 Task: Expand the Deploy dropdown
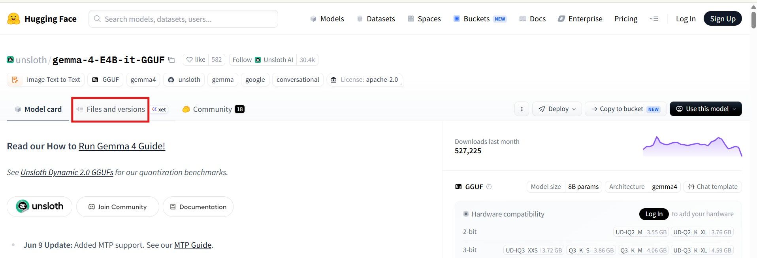pyautogui.click(x=557, y=109)
